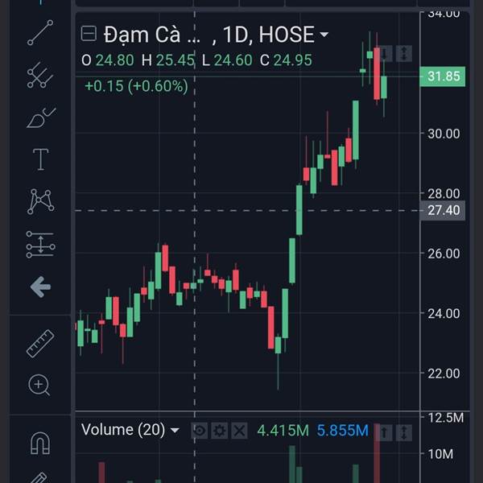Screen dimensions: 483x483
Task: Select the Ruler measure tool
Action: (40, 344)
